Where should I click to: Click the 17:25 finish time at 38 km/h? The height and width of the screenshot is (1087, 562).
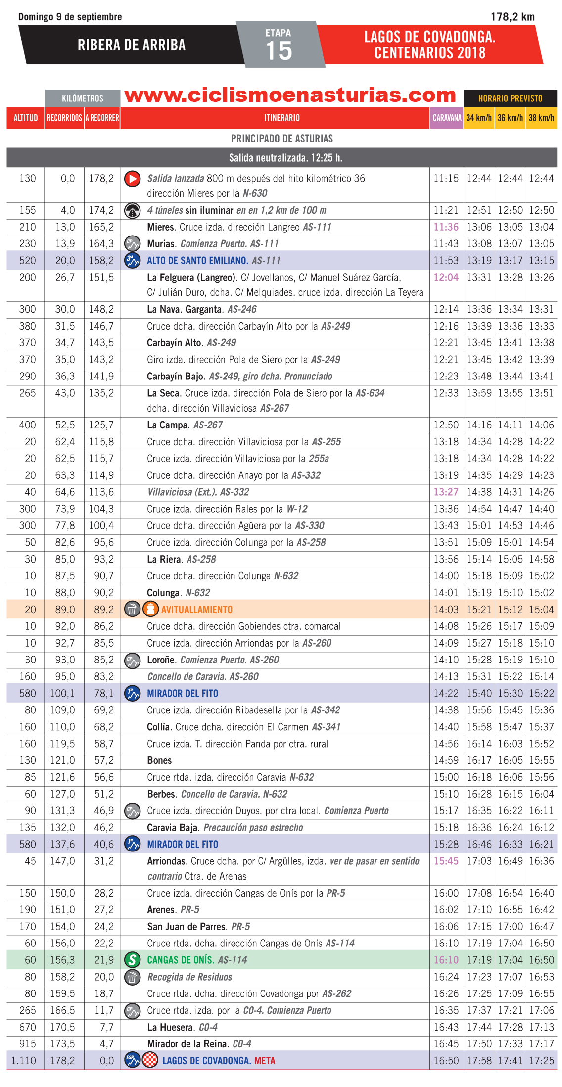pyautogui.click(x=541, y=1061)
